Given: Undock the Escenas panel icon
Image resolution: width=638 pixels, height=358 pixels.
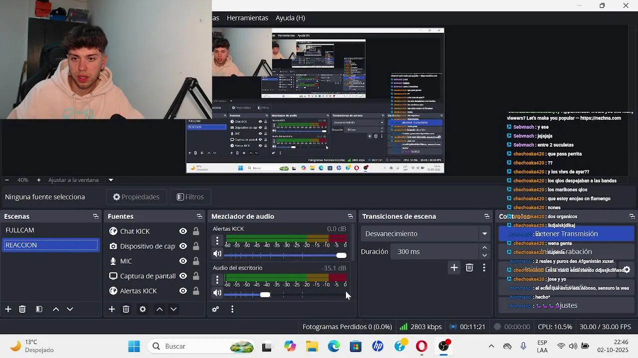Looking at the screenshot, I should click(x=96, y=216).
